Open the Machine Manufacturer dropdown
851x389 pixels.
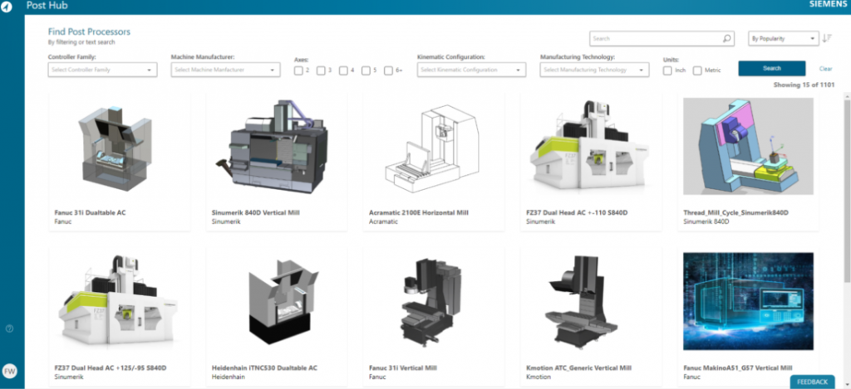click(225, 71)
